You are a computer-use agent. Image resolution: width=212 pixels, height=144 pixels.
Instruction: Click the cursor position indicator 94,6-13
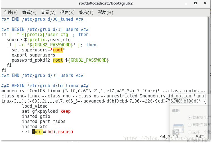click(x=169, y=137)
